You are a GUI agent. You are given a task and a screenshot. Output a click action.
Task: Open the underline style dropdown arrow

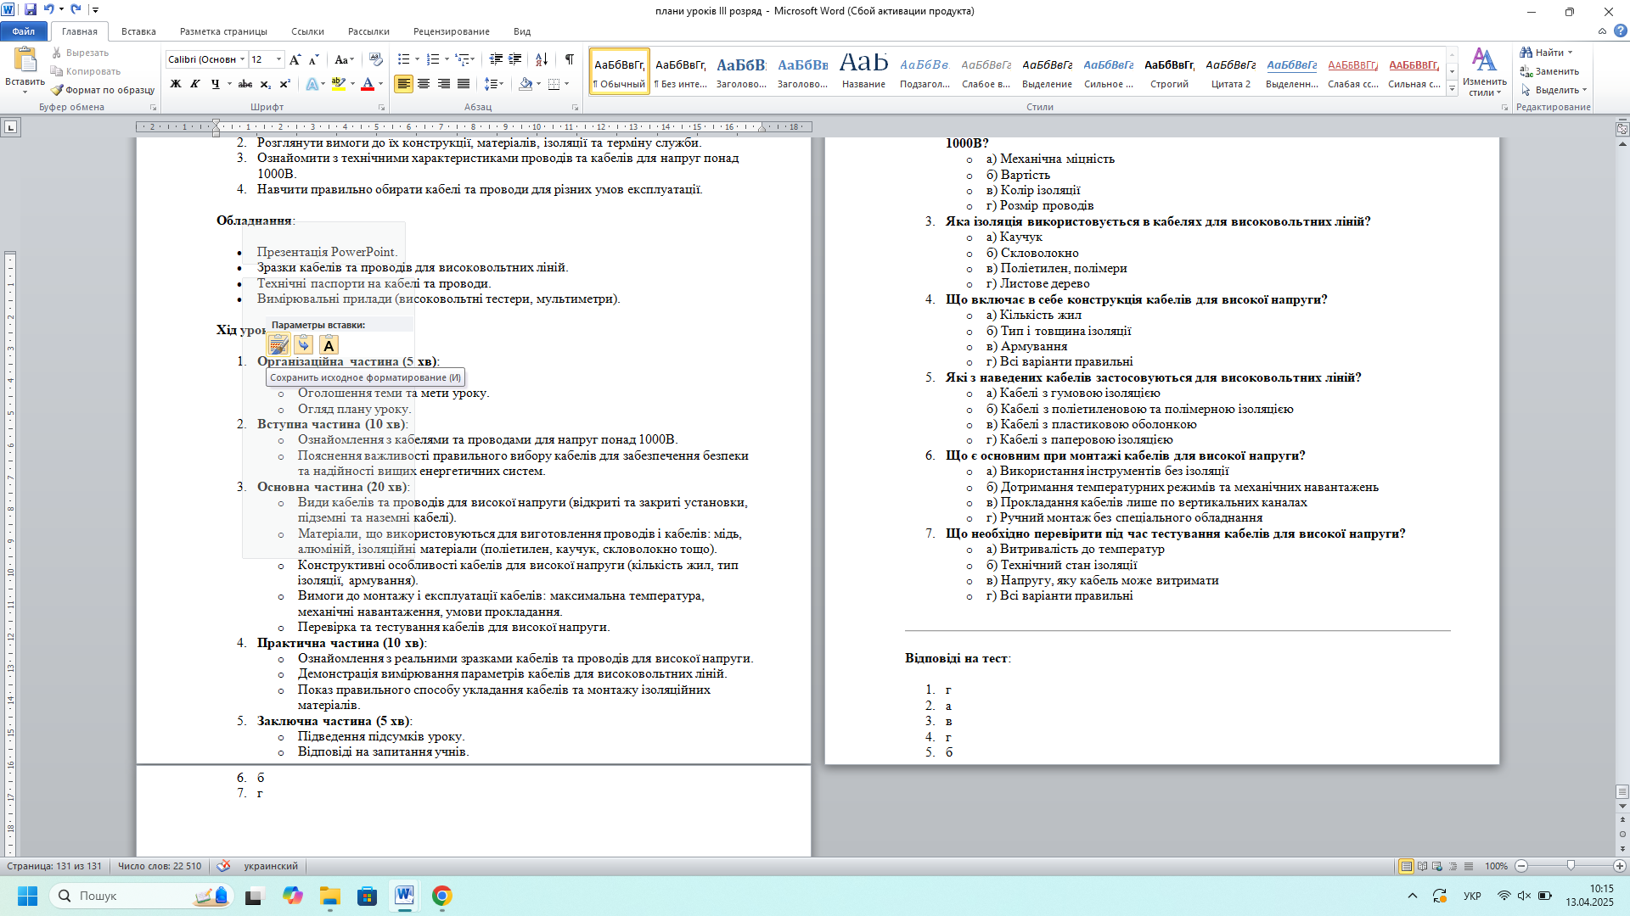pyautogui.click(x=229, y=84)
